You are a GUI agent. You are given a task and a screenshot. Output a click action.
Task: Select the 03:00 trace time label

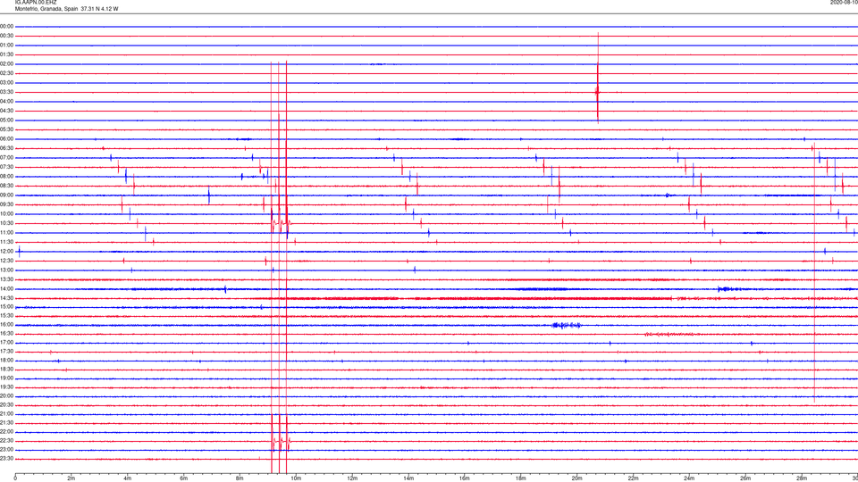pos(6,82)
